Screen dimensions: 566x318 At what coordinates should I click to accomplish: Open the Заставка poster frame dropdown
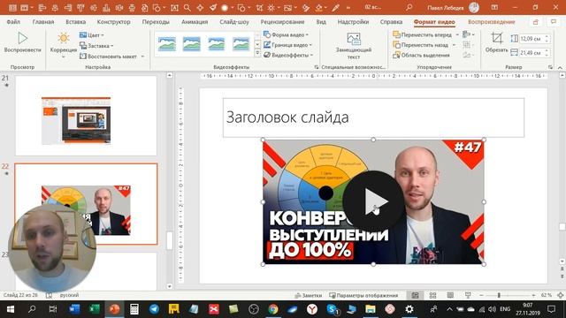coord(96,46)
